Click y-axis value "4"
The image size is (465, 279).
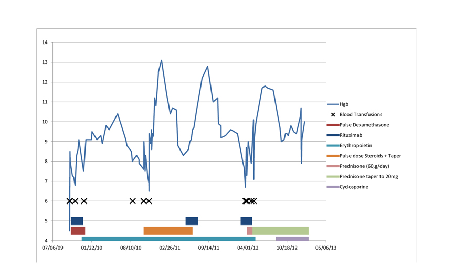tap(46, 241)
